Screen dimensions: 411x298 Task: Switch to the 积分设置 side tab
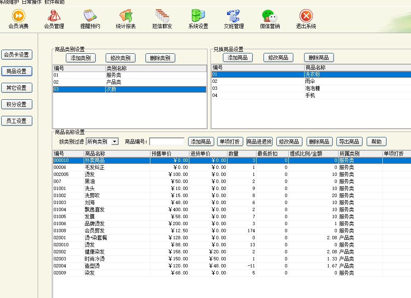[17, 104]
